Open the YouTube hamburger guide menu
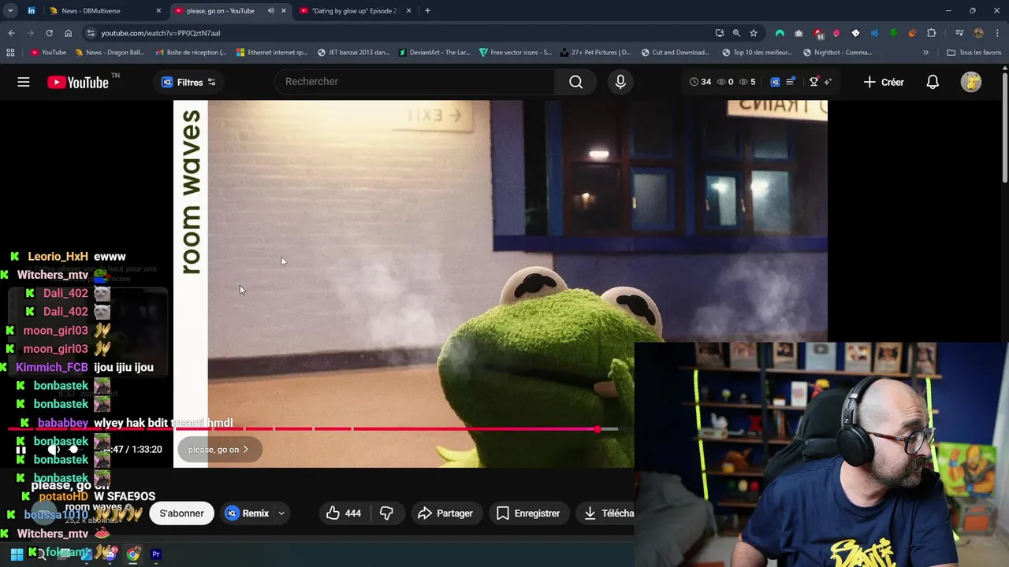 (x=24, y=82)
